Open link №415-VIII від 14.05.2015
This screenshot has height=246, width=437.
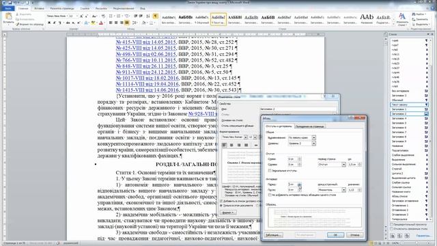click(146, 42)
